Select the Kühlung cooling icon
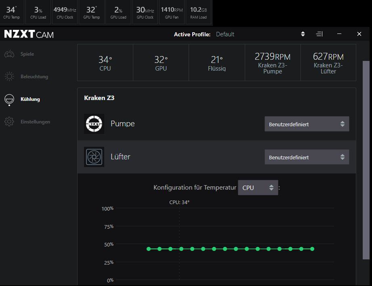Viewport: 372px width, 286px height. click(9, 100)
